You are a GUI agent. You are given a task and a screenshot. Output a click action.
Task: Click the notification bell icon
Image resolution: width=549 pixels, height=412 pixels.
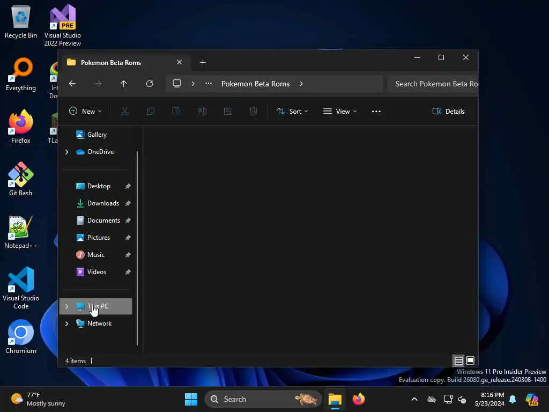pos(513,399)
